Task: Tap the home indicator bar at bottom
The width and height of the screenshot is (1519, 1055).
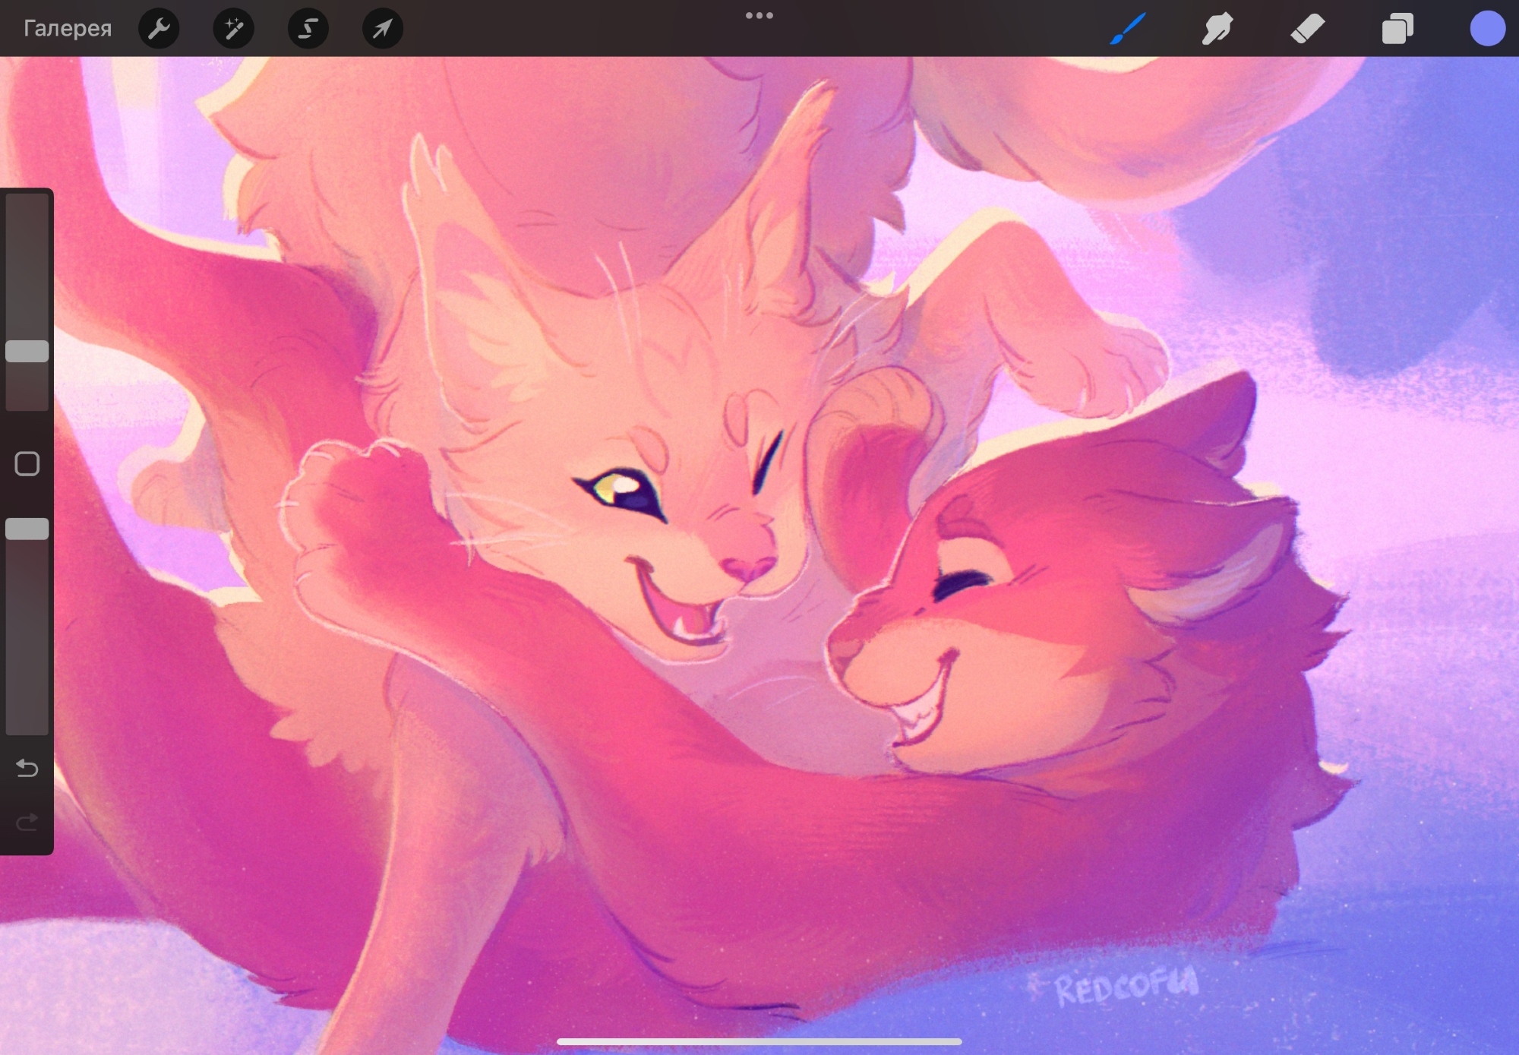Action: 759,1041
